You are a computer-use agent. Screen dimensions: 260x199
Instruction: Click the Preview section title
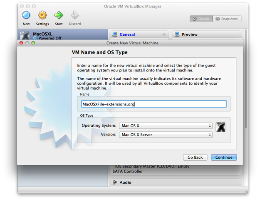tap(190, 34)
